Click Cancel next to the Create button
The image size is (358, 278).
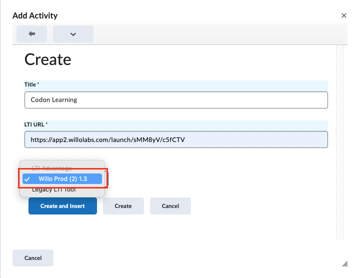click(x=170, y=206)
